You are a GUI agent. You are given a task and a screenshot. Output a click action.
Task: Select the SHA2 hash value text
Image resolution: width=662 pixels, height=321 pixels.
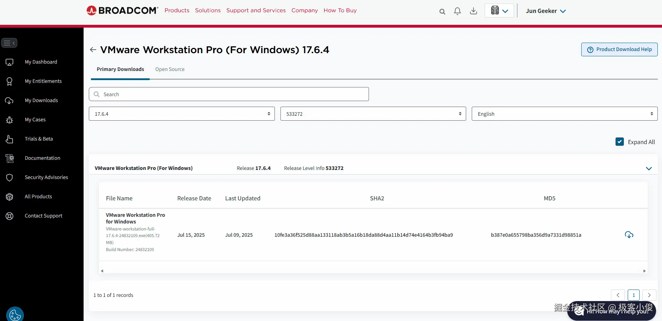tap(364, 235)
